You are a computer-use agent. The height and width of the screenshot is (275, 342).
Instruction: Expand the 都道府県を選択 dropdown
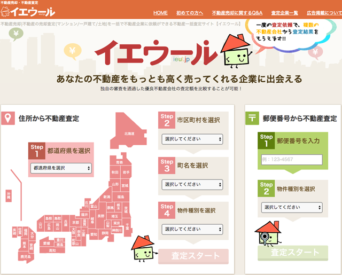click(61, 168)
